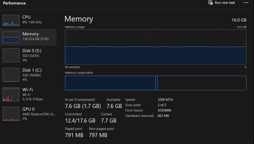Click the 662 MB hardware reserved value
The height and width of the screenshot is (144, 254).
coord(163,116)
